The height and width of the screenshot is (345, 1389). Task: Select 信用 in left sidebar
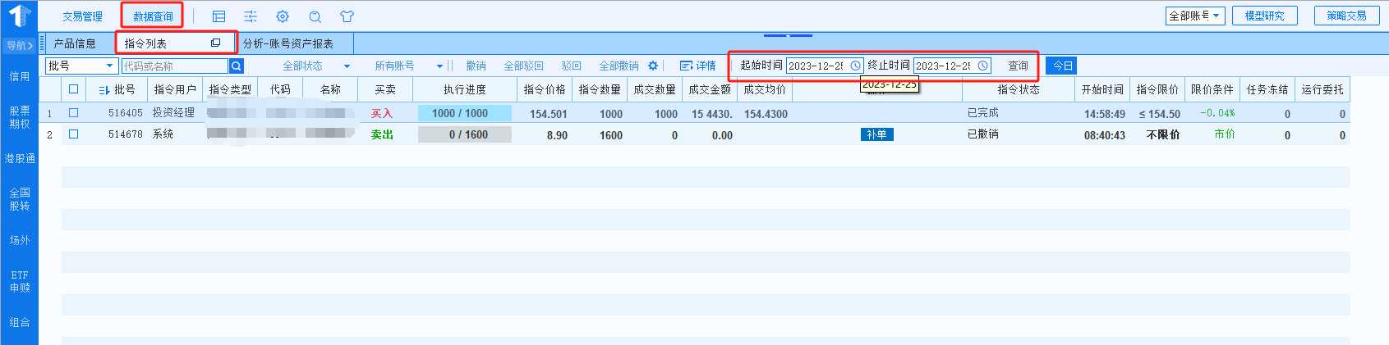pos(20,76)
